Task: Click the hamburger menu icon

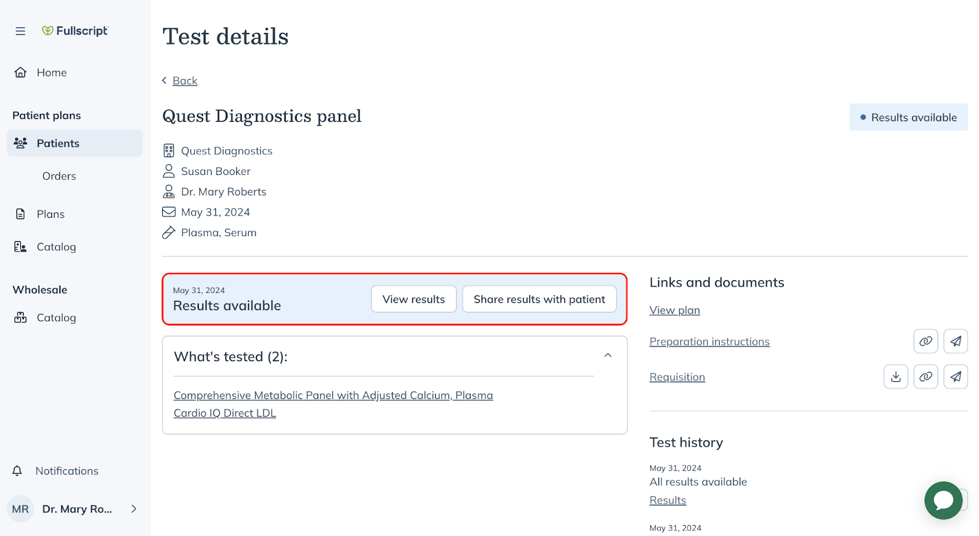Action: 20,31
